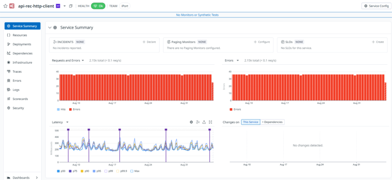This screenshot has width=392, height=180.
Task: Star the api-rec-http-client service as favorite
Action: click(5, 6)
